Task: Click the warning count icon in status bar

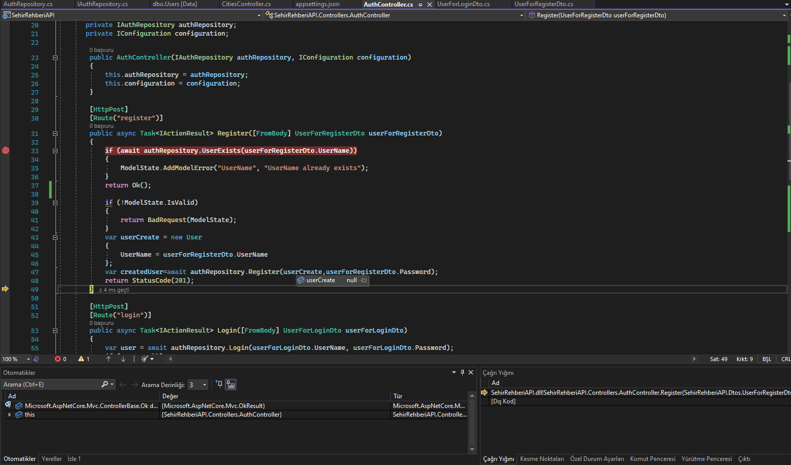Action: (x=81, y=359)
